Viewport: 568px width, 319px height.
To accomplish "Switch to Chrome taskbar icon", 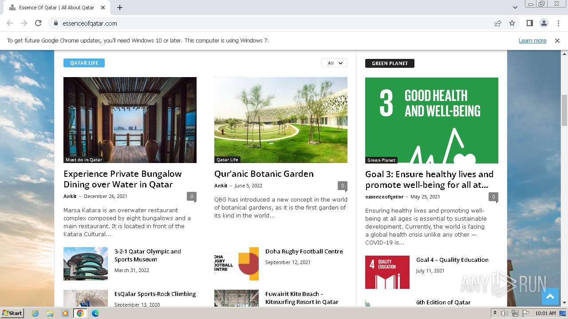I will [80, 313].
